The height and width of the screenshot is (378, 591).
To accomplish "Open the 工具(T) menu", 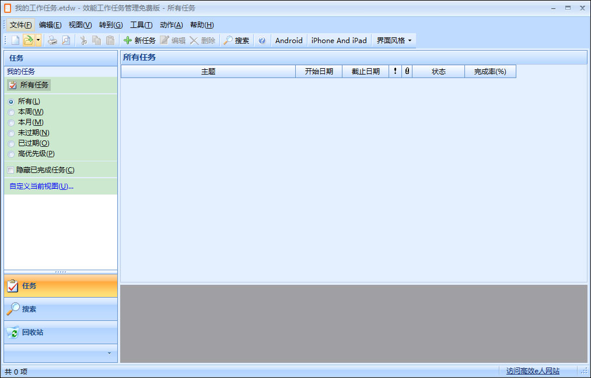I will (141, 25).
